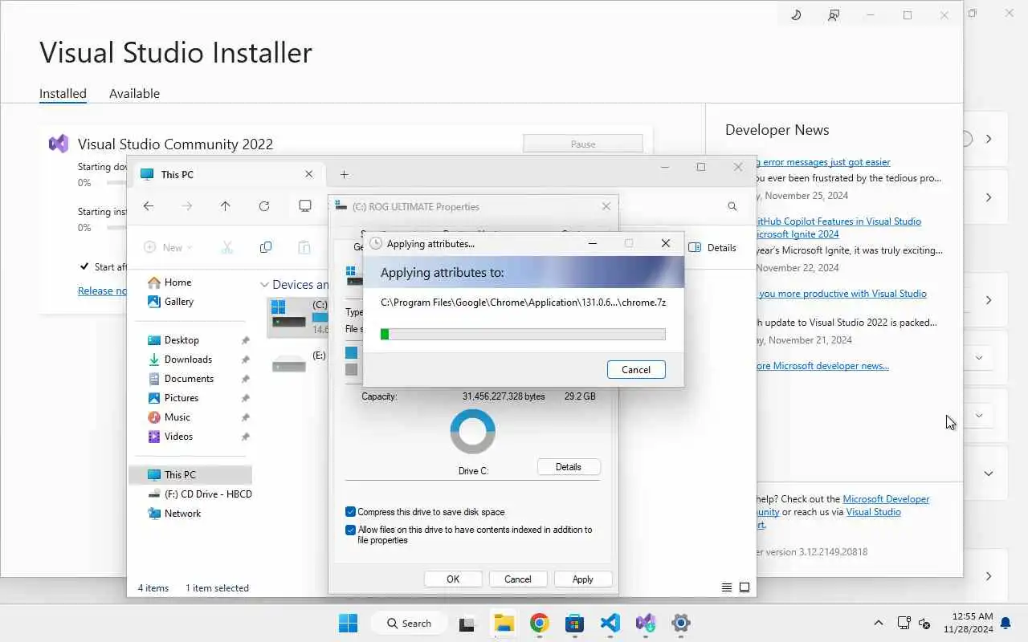Select This PC in Explorer sidebar
Viewport: 1028px width, 642px height.
[x=190, y=475]
